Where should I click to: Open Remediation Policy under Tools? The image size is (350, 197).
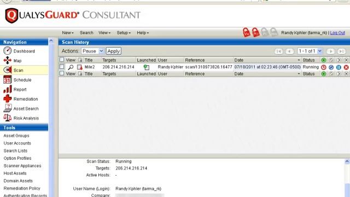click(22, 188)
